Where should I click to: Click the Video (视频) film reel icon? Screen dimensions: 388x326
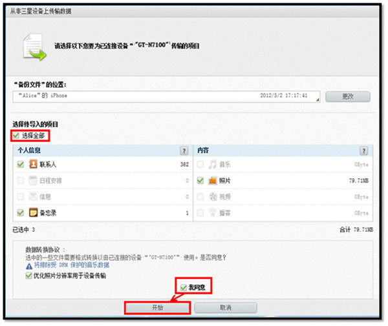coord(213,197)
